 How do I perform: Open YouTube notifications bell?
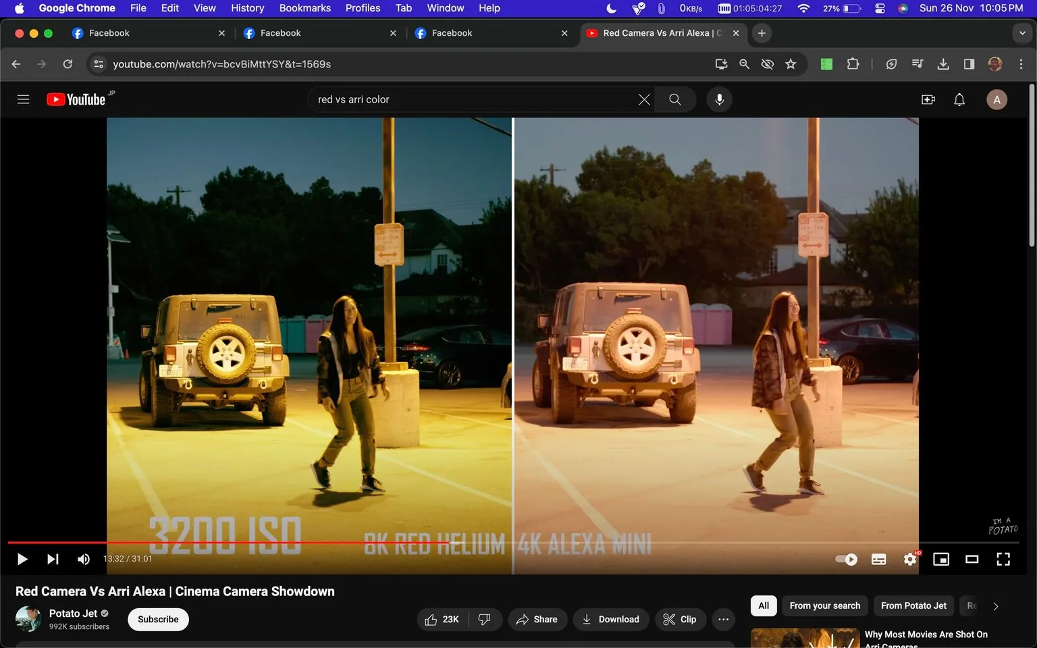coord(959,99)
